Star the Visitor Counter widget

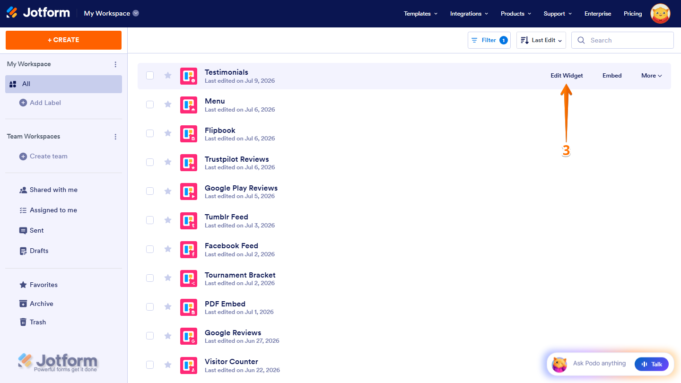168,365
